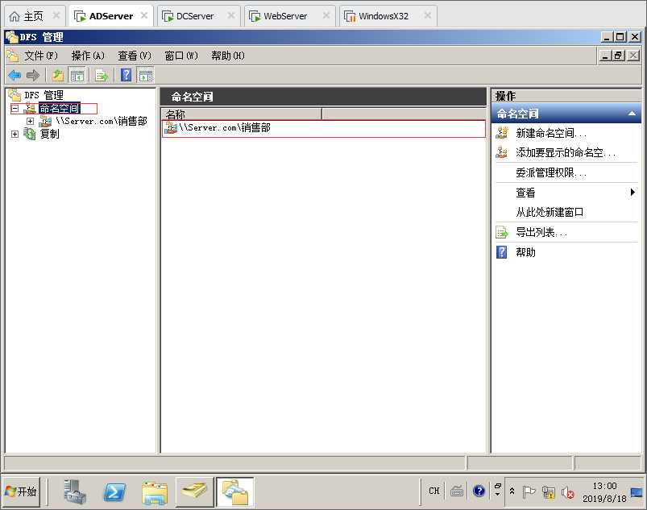Screen dimensions: 647x510
Task: Launch PowerShell from taskbar
Action: click(x=114, y=491)
